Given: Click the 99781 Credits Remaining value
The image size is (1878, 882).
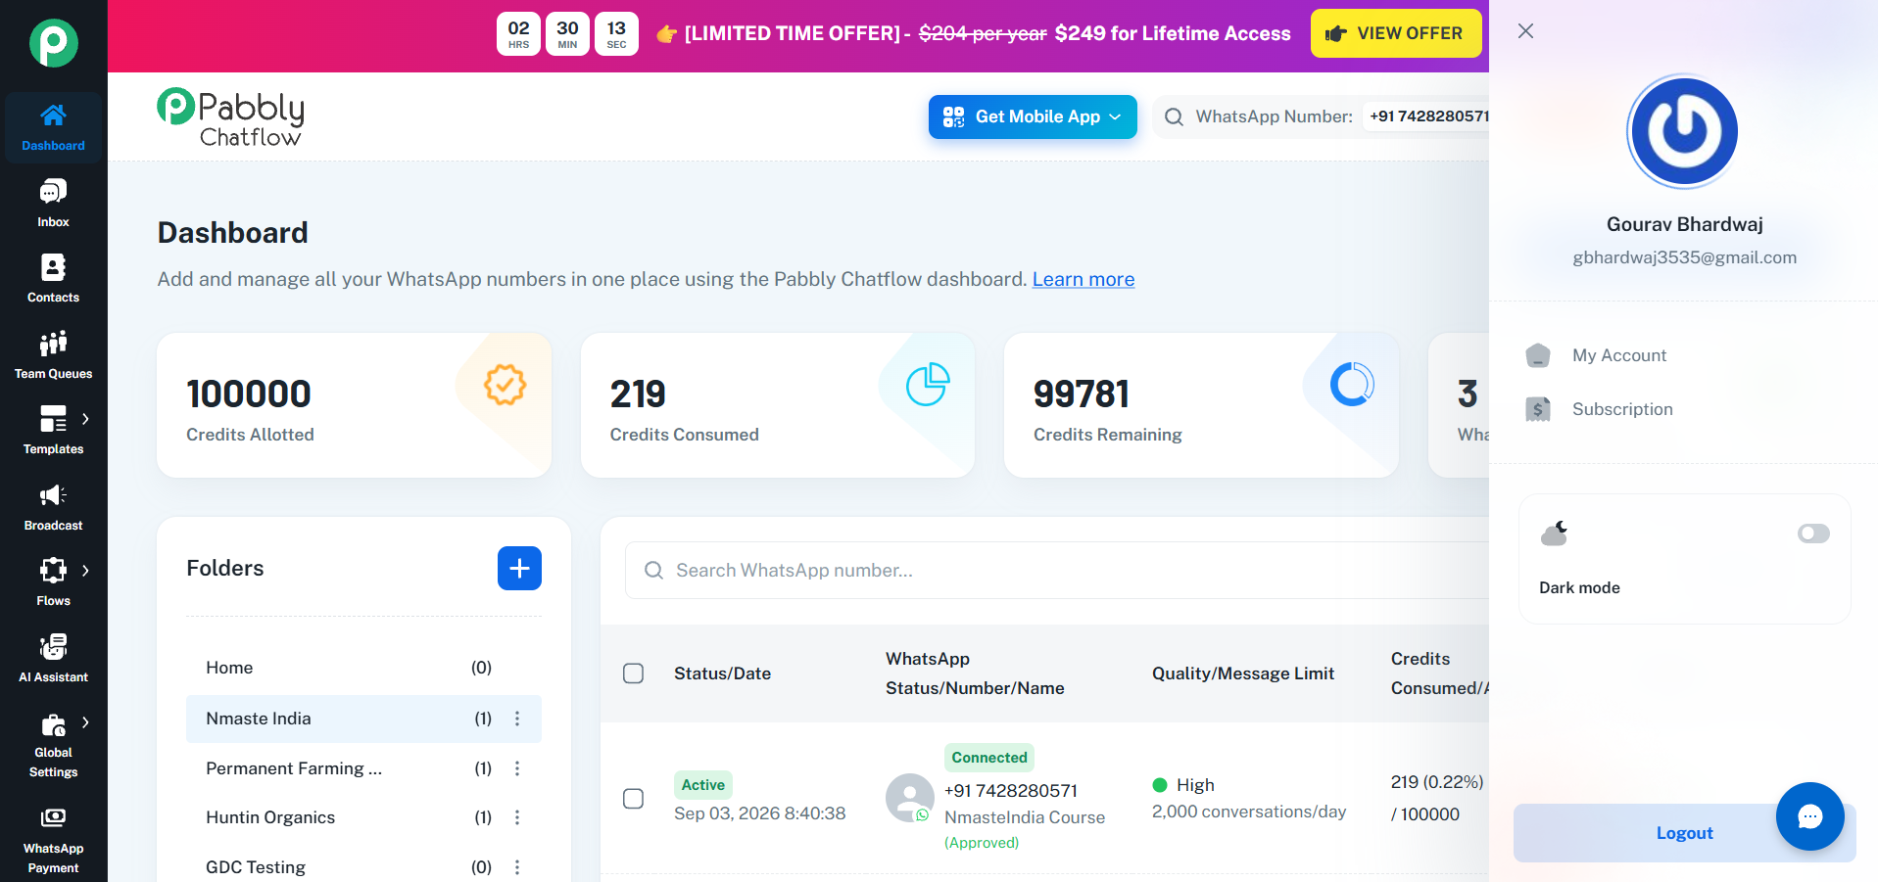Looking at the screenshot, I should (x=1082, y=395).
